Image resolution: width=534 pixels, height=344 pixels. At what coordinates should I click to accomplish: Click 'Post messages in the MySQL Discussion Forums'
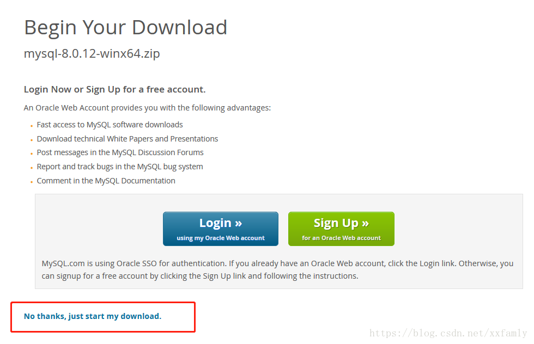120,153
